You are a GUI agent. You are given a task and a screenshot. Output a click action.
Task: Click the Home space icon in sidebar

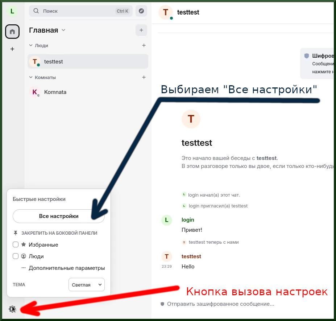click(x=12, y=32)
